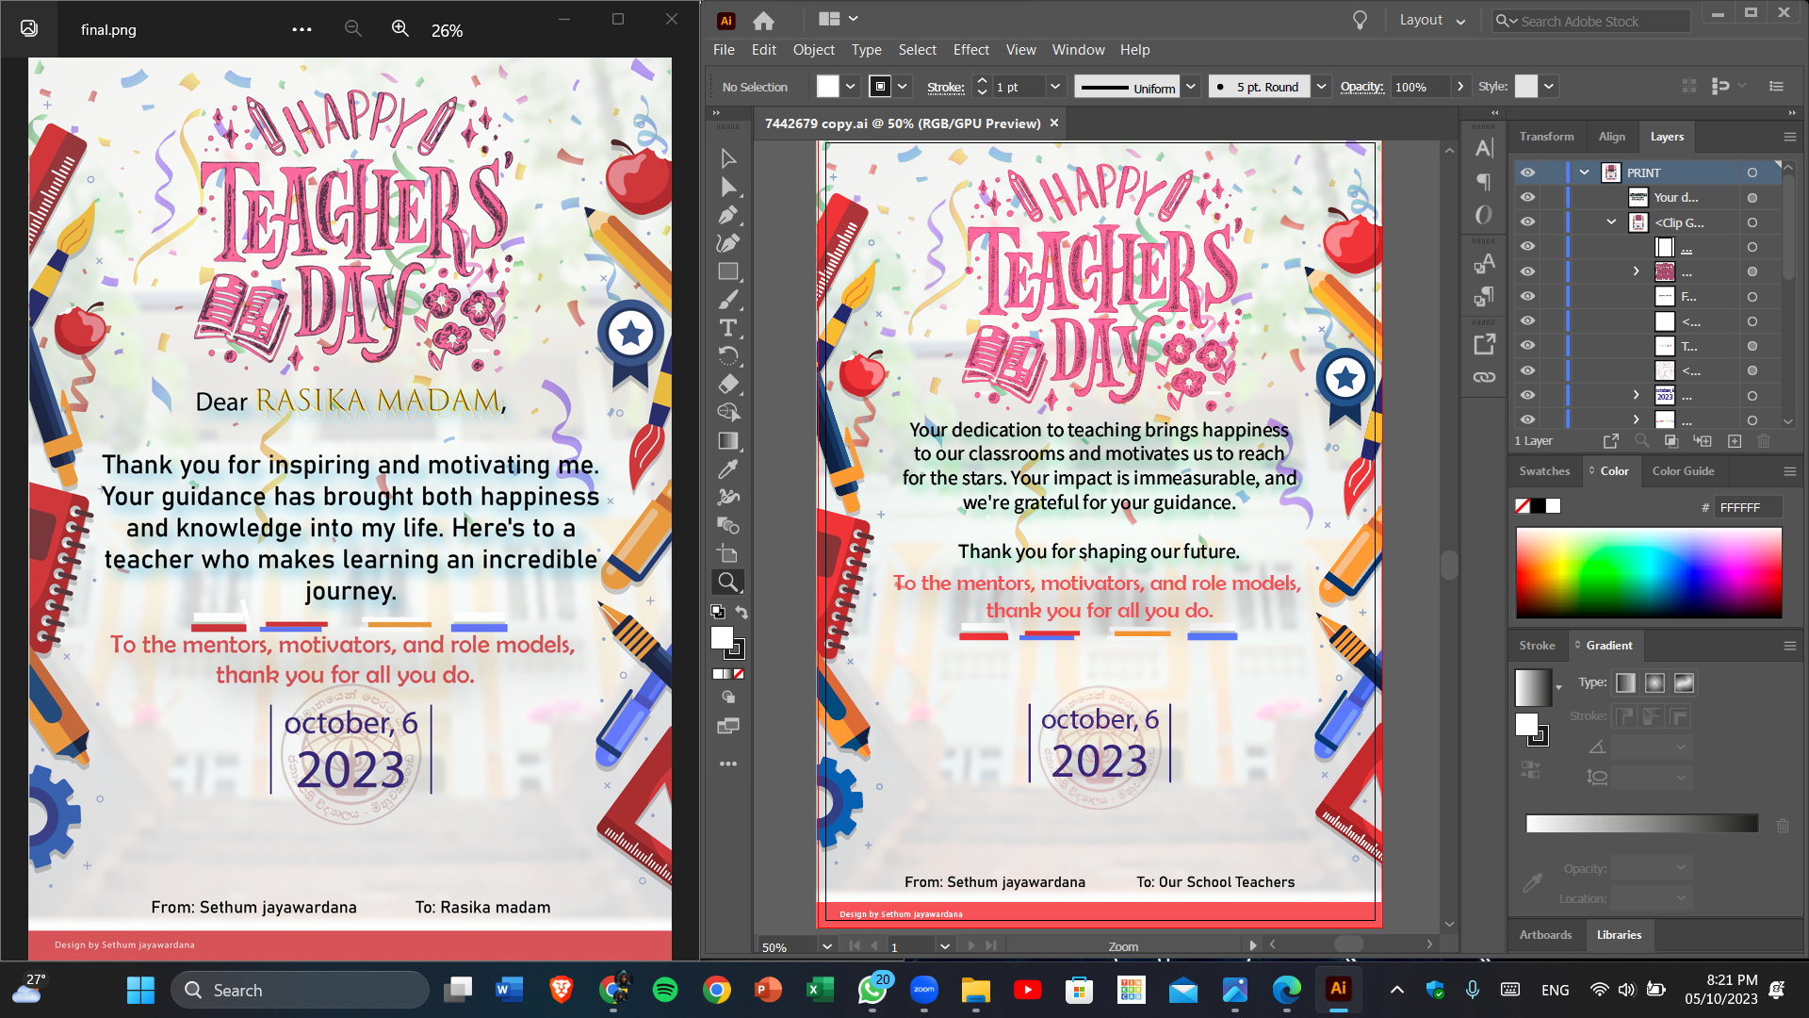
Task: Click the Illustrator Home icon
Action: (763, 20)
